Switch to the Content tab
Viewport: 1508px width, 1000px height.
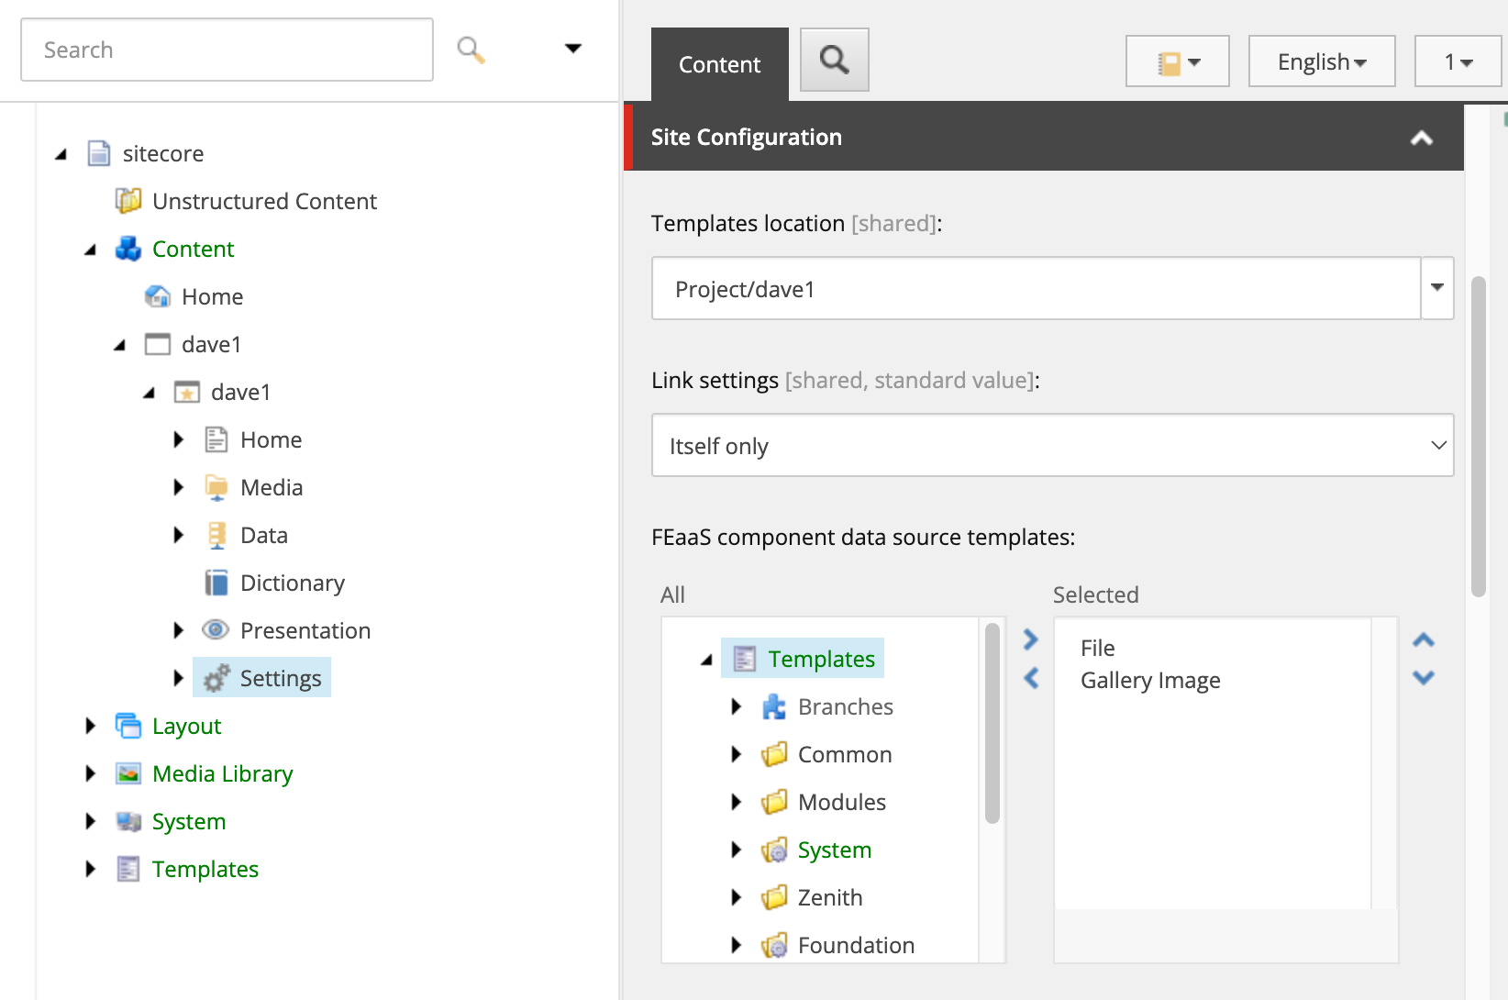(720, 64)
